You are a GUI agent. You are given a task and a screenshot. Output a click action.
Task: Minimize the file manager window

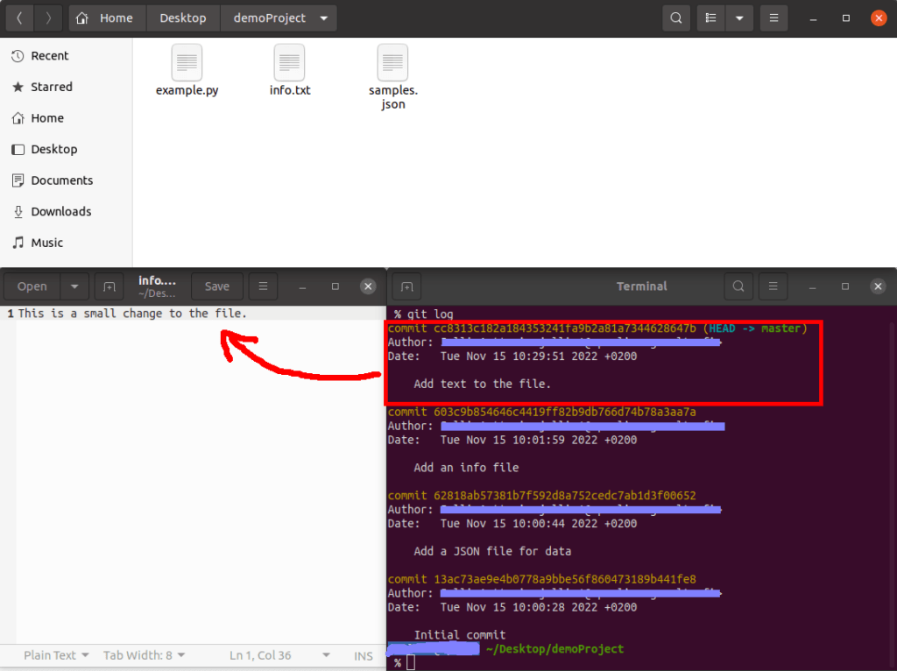pyautogui.click(x=813, y=18)
